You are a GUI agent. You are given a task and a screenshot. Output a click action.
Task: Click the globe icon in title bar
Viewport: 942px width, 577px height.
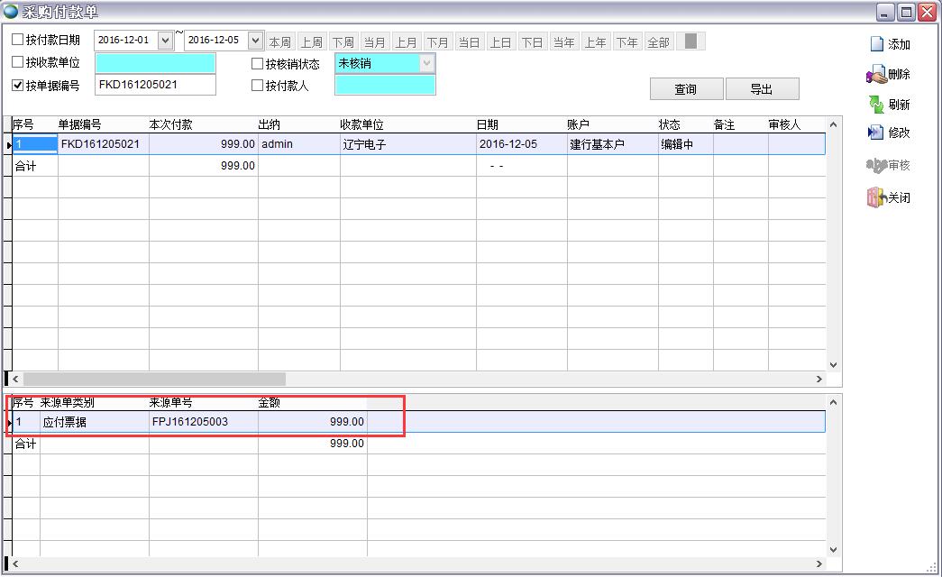[11, 11]
